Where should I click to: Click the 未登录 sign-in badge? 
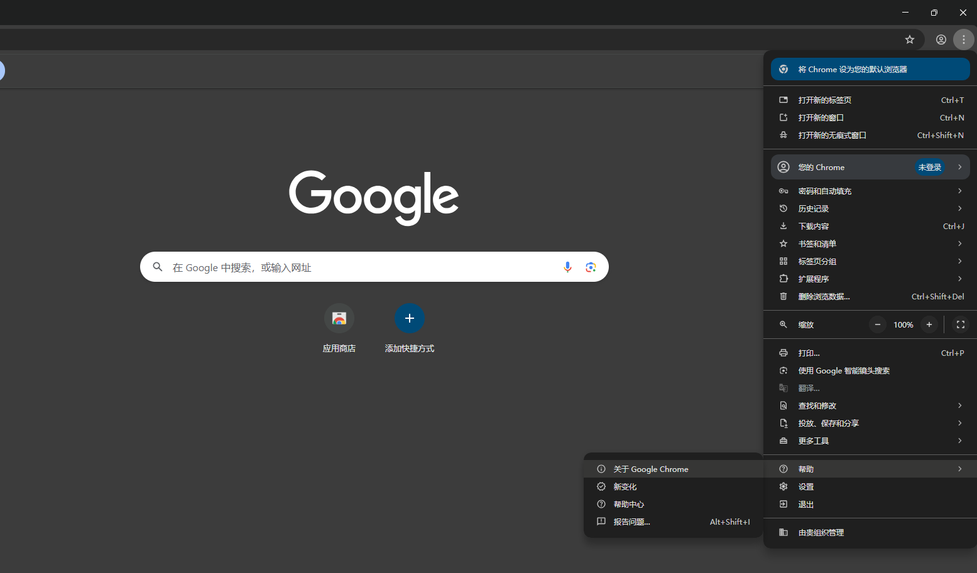929,167
